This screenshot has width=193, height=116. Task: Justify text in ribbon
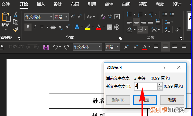[x=151, y=22]
